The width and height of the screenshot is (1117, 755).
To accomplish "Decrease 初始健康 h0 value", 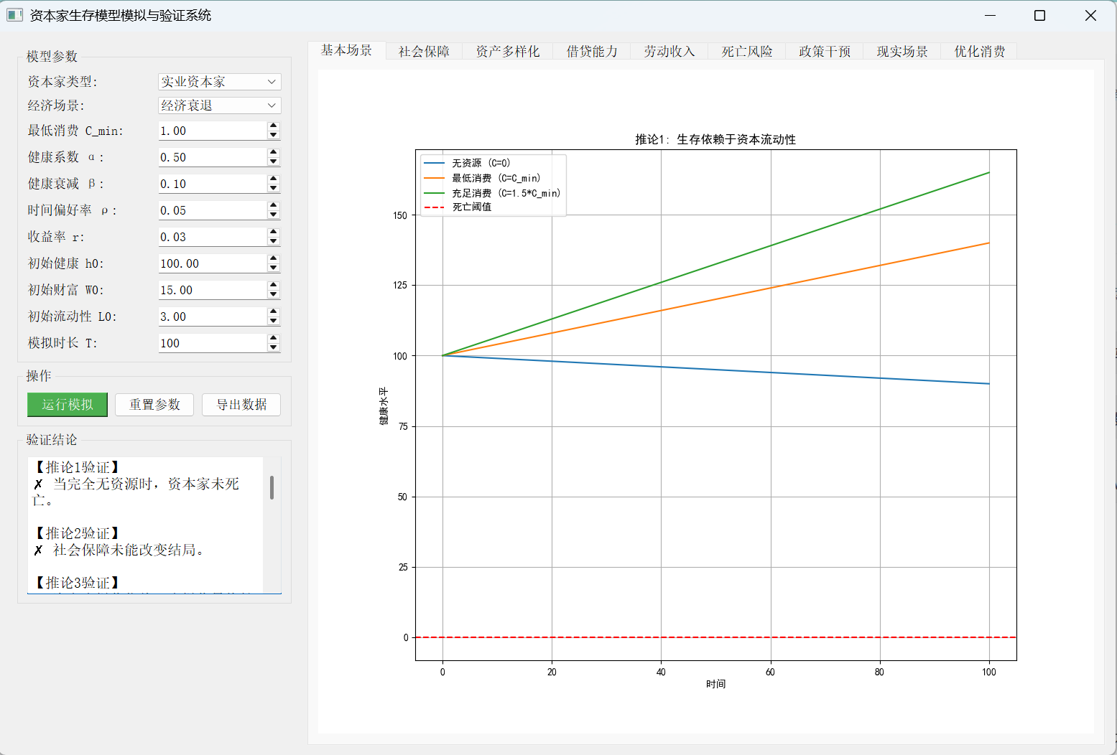I will click(x=273, y=268).
